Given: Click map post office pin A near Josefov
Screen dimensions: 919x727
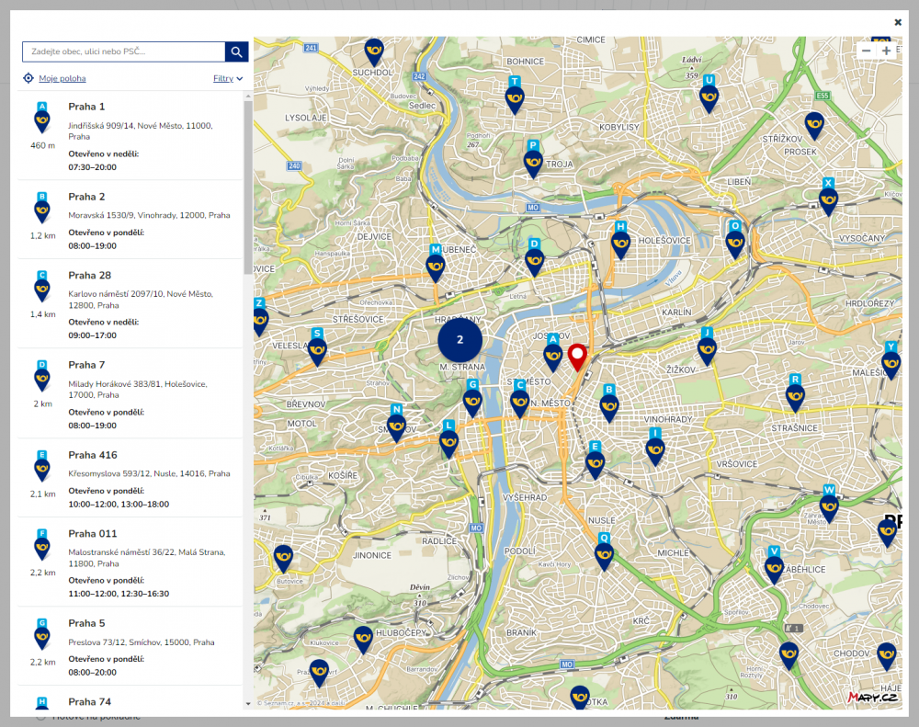Looking at the screenshot, I should coord(552,353).
